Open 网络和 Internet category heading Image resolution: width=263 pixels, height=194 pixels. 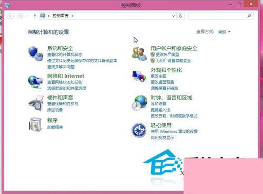[x=66, y=76]
